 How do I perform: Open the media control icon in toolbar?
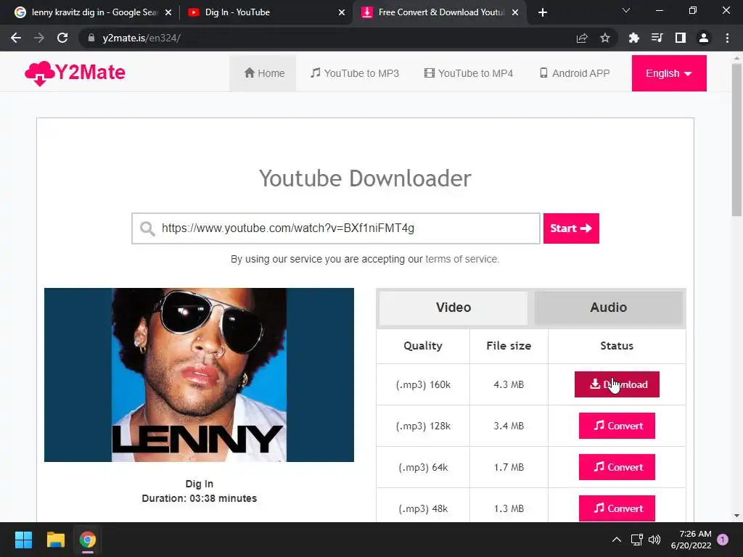pos(657,38)
